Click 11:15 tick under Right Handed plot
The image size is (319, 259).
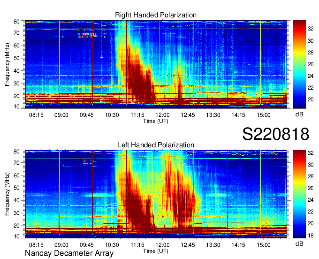(137, 115)
